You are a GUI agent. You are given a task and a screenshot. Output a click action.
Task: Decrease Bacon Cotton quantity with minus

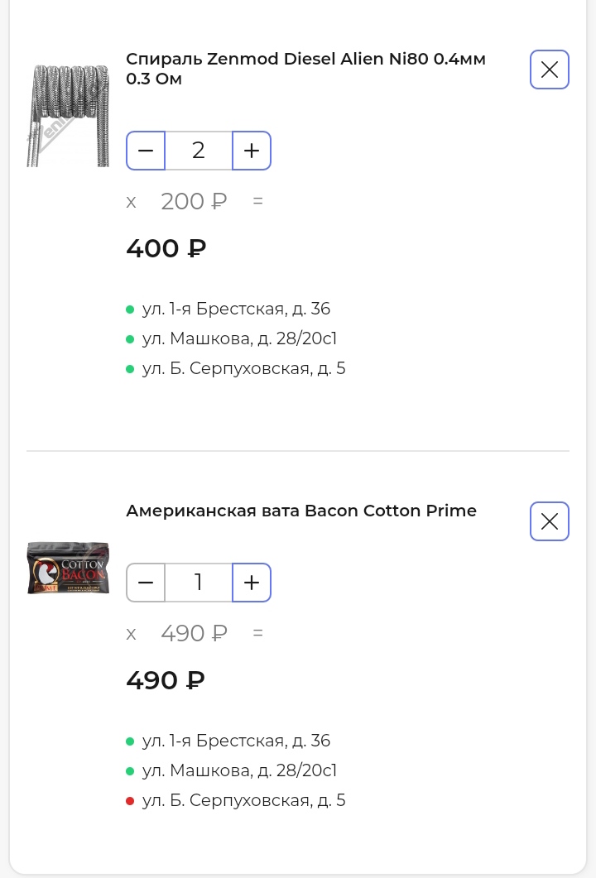coord(146,583)
